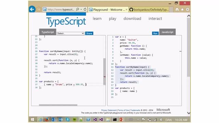Open the browser Home icon
Image resolution: width=219 pixels, height=123 pixels.
click(177, 10)
